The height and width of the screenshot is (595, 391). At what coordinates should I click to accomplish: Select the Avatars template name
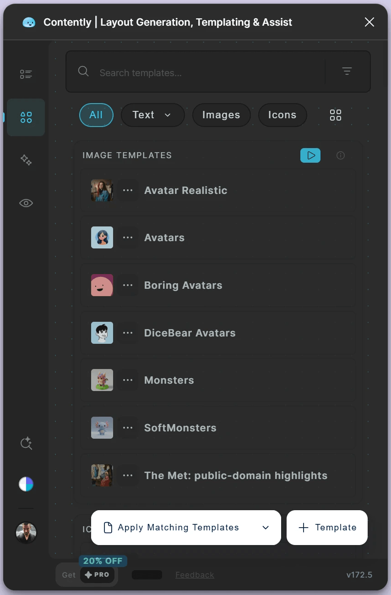(x=164, y=237)
